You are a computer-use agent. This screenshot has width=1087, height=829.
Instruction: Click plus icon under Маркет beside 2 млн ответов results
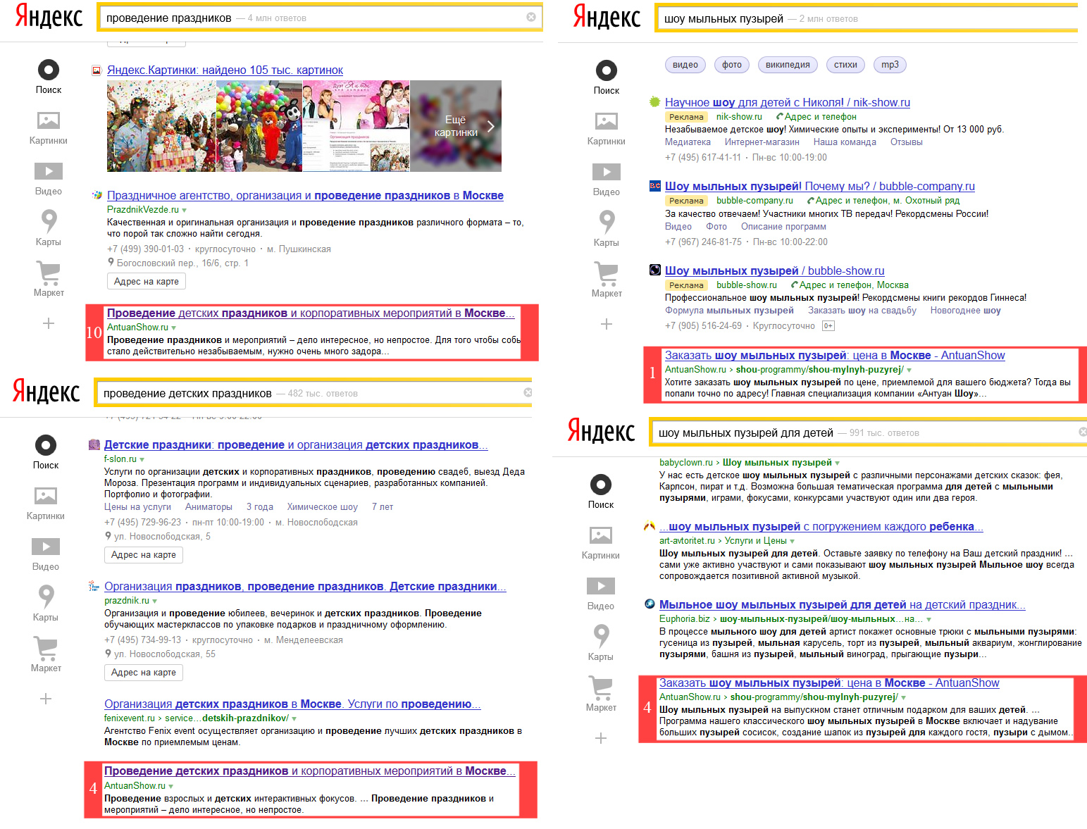[x=607, y=324]
